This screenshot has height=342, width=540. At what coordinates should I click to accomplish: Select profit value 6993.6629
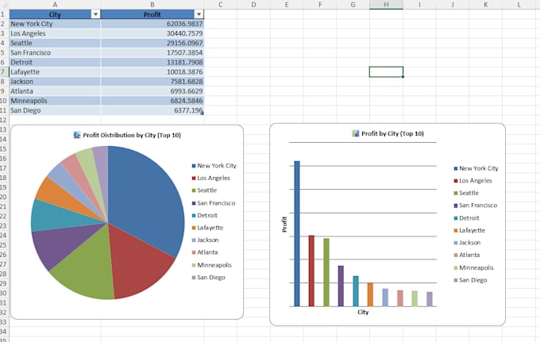click(x=152, y=91)
